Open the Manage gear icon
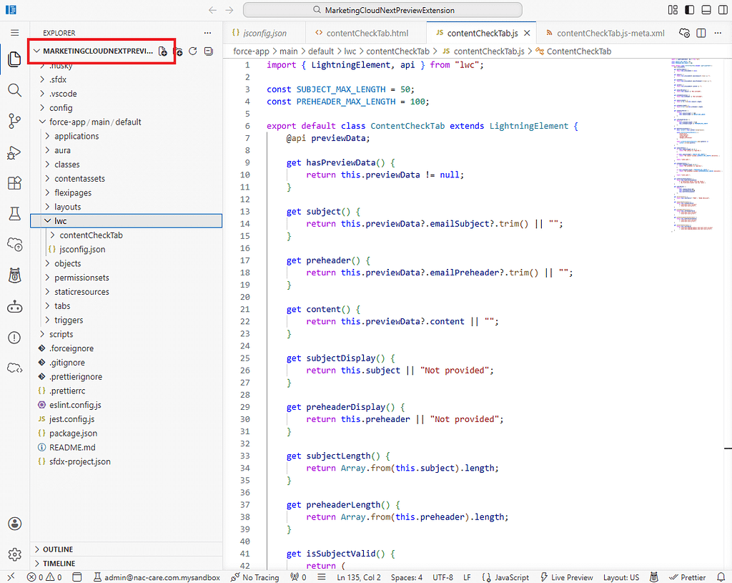Viewport: 732px width, 583px height. (x=14, y=554)
